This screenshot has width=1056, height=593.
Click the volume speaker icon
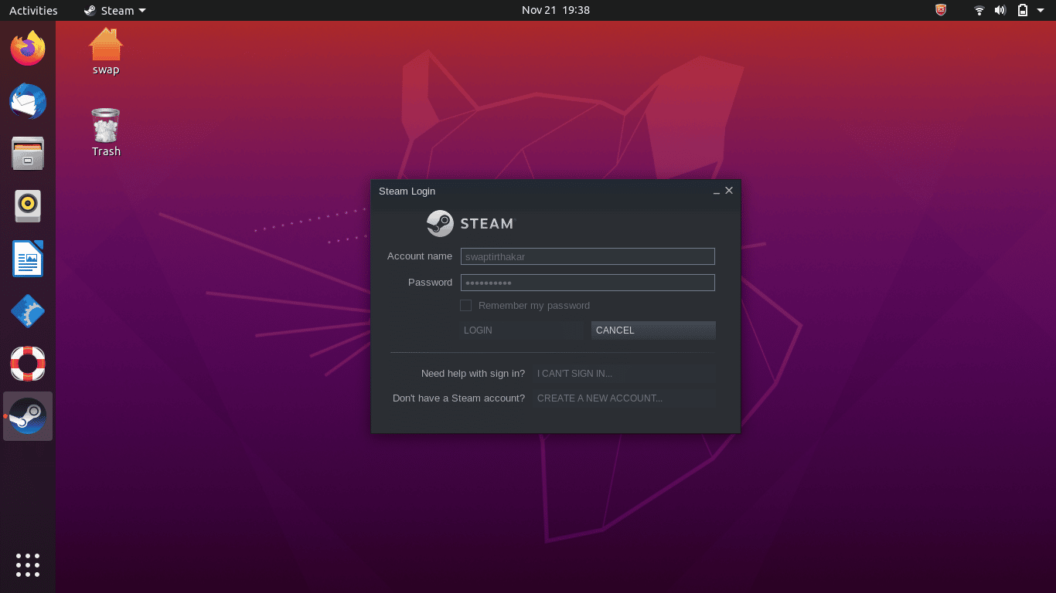(x=1000, y=10)
